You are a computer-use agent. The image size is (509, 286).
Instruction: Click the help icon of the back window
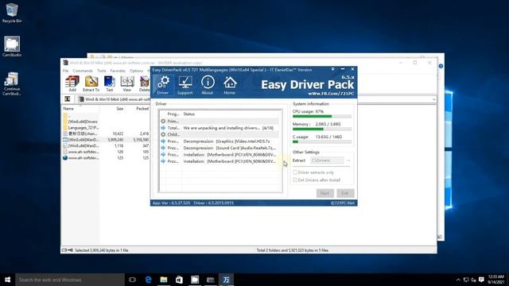tap(441, 66)
